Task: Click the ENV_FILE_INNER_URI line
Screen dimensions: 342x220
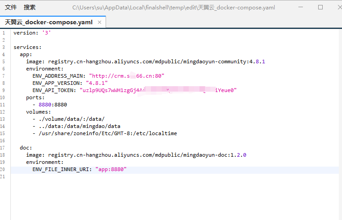Action: (80, 169)
